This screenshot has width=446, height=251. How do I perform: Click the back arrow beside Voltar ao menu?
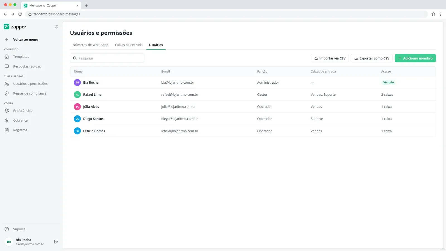pos(7,40)
